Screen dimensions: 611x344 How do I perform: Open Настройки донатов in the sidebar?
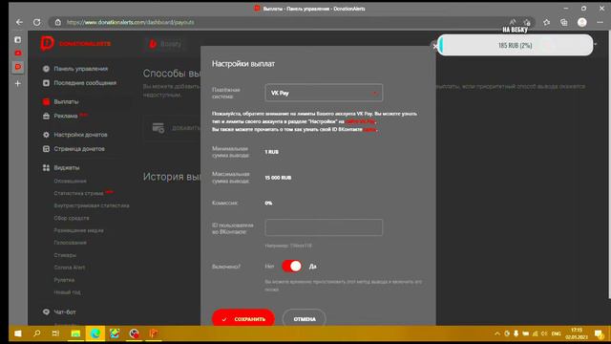80,135
